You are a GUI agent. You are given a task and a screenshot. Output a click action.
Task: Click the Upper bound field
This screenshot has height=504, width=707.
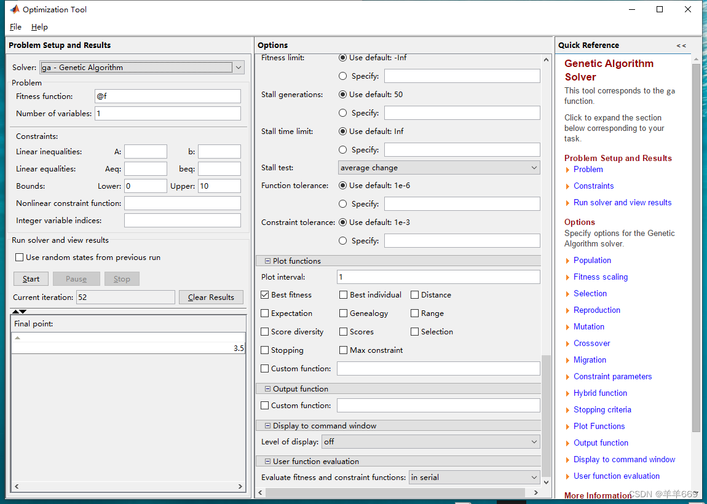pos(219,186)
